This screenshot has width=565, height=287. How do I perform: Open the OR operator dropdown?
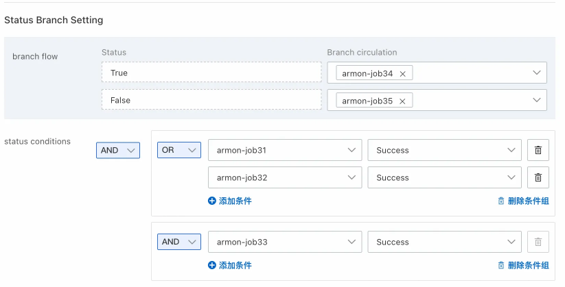click(x=178, y=150)
